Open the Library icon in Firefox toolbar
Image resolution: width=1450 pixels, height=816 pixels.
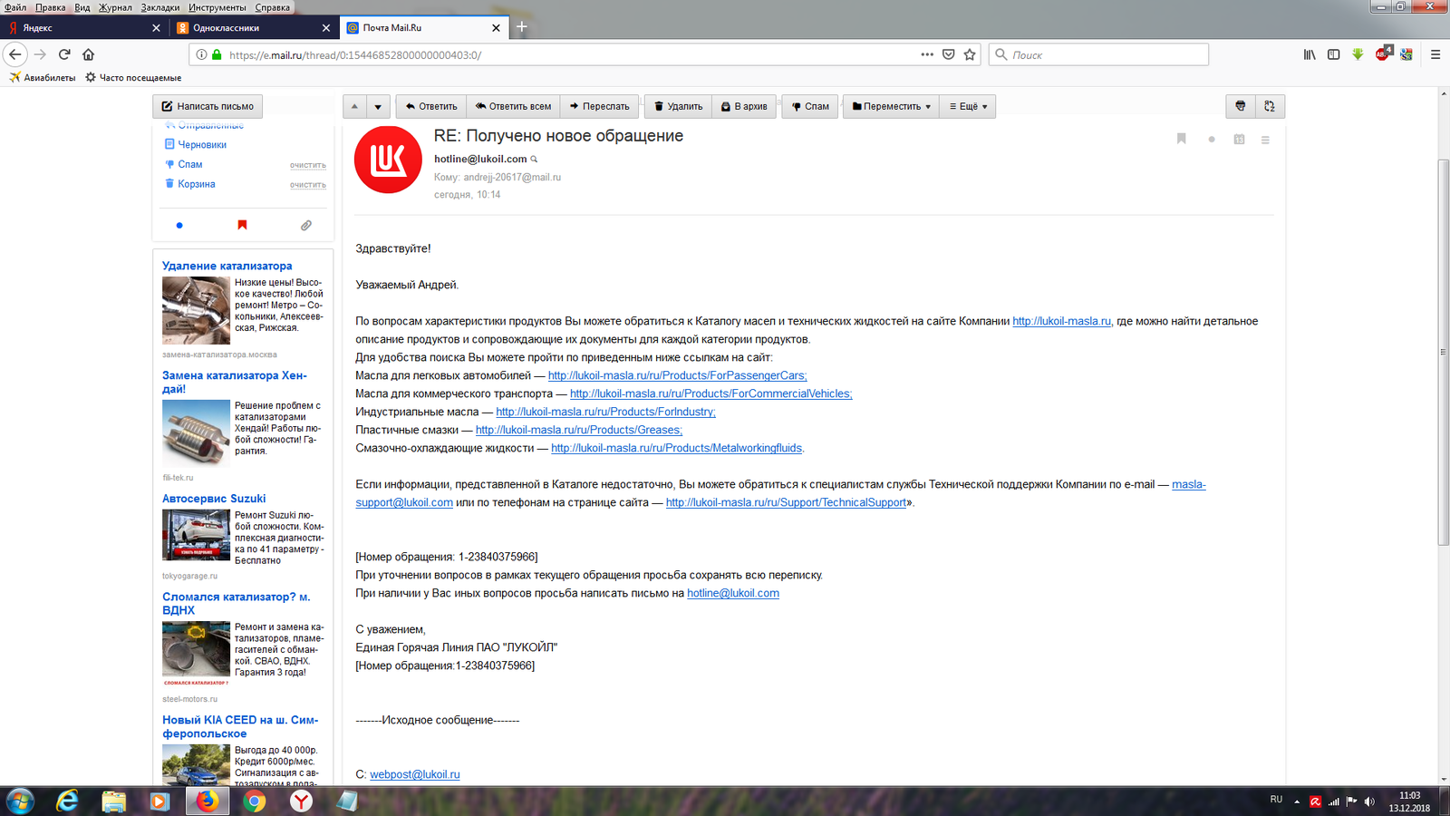[x=1310, y=54]
